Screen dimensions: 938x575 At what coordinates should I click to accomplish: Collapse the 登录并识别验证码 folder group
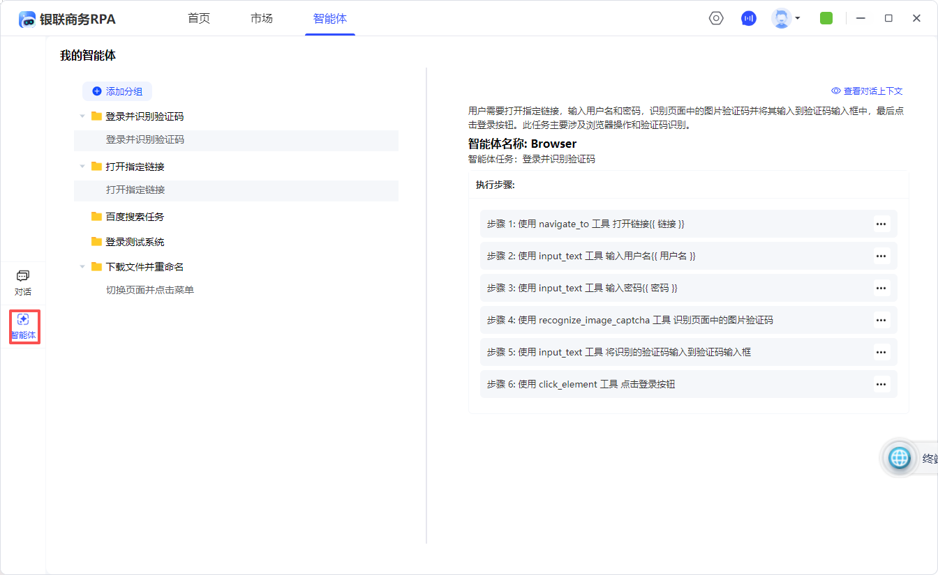(x=82, y=116)
